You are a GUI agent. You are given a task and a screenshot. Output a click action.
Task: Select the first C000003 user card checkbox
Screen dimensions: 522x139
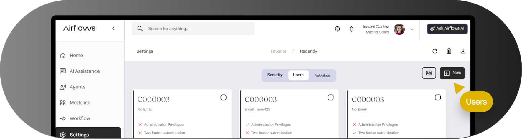[224, 97]
